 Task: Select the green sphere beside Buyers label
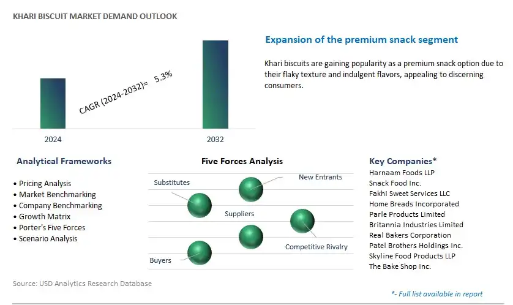click(x=200, y=253)
